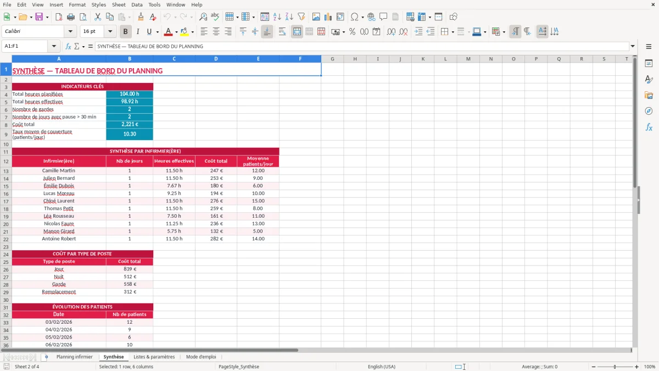Viewport: 659px width, 371px height.
Task: Click the formula input line
Action: [361, 46]
